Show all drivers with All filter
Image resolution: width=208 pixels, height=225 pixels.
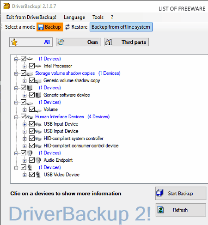coord(31,42)
